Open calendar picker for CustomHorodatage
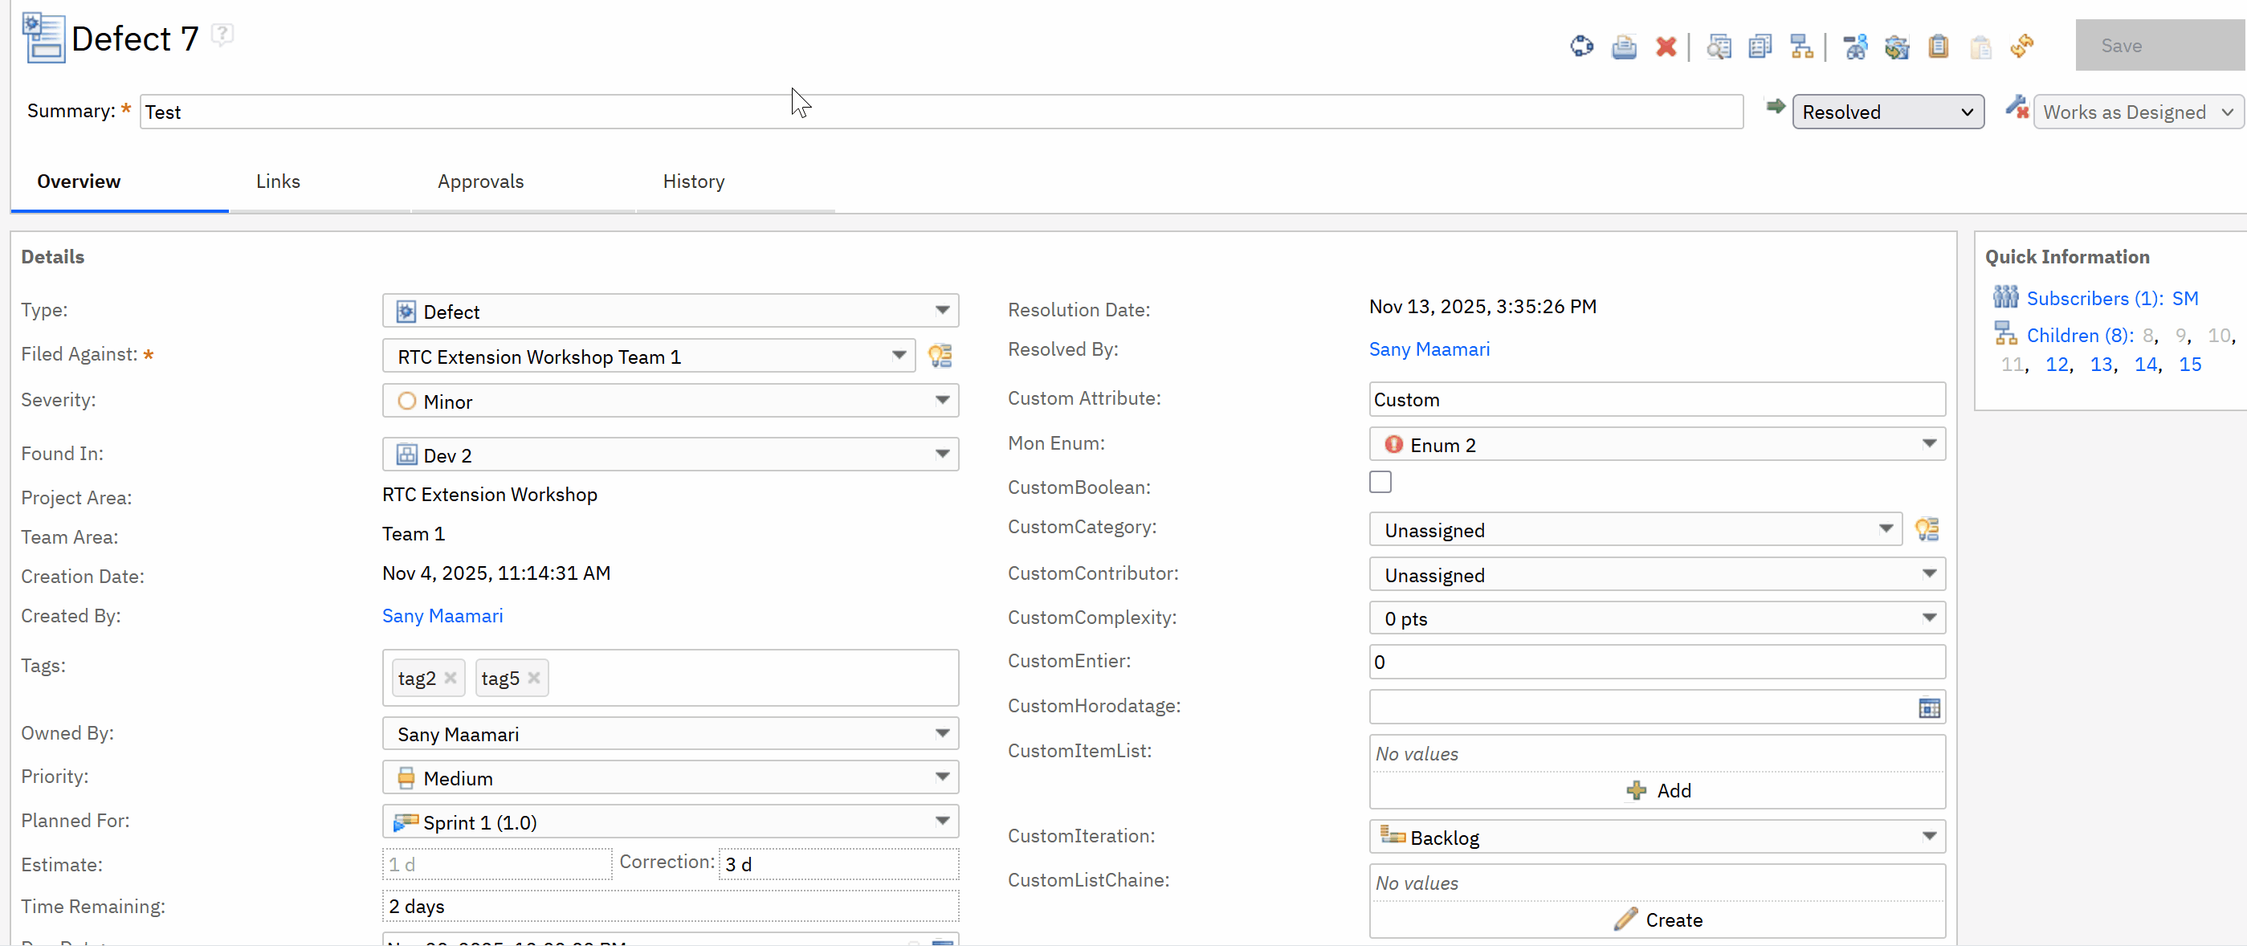Viewport: 2247px width, 946px height. pyautogui.click(x=1930, y=708)
